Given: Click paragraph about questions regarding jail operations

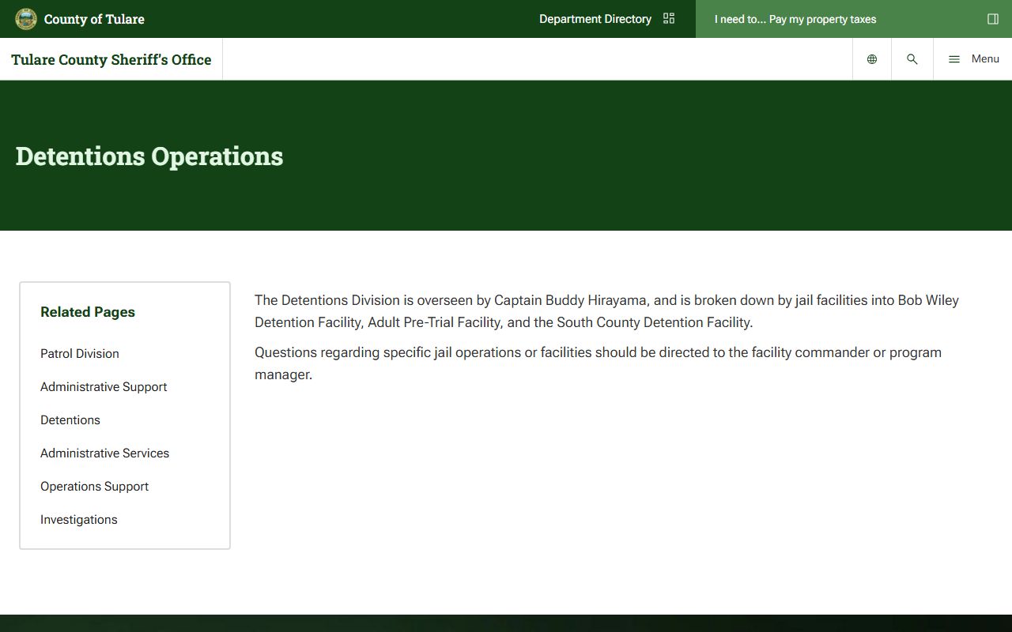Looking at the screenshot, I should tap(599, 363).
